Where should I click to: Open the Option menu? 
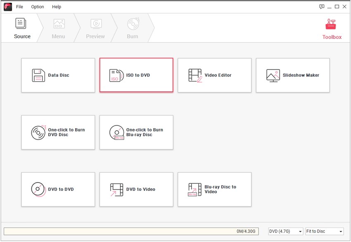pyautogui.click(x=38, y=7)
